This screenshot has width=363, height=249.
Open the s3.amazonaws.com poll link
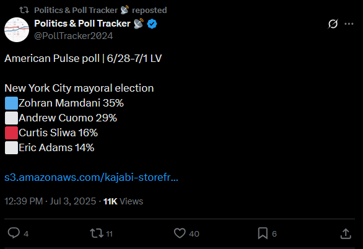point(91,178)
